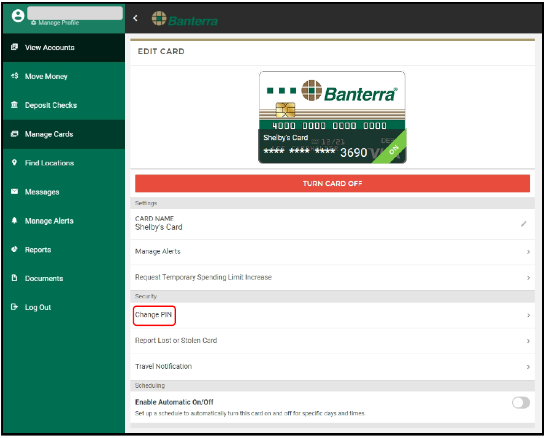Click the Manage Alerts bell icon
Screen dimensions: 547x438
pos(15,221)
